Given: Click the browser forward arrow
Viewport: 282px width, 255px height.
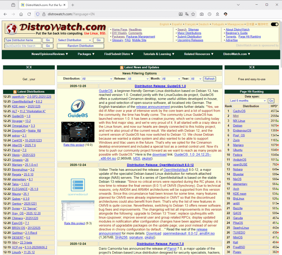Looking at the screenshot, I should (x=13, y=14).
